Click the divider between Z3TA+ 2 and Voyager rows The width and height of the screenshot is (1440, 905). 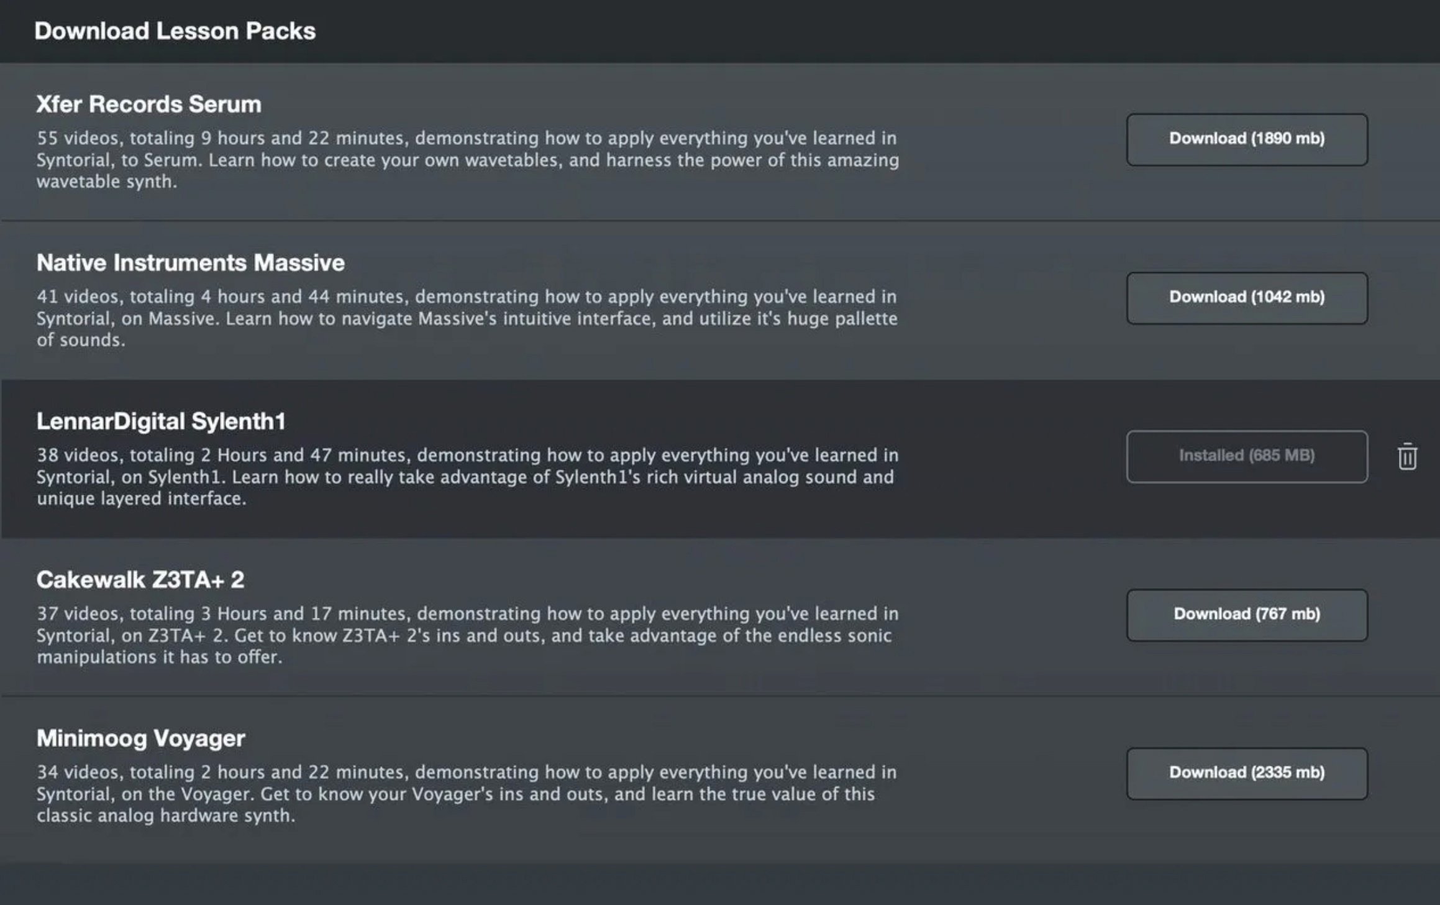(720, 696)
